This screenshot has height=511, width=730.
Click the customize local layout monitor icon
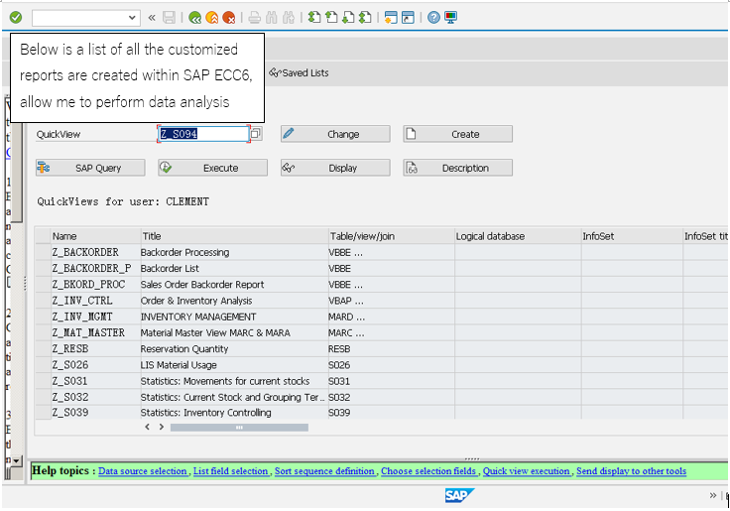coord(450,18)
